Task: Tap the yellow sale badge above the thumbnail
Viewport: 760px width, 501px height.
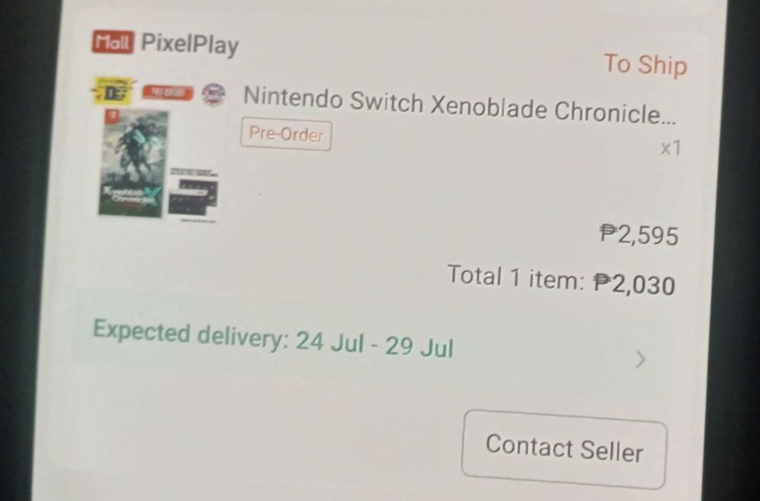Action: [x=112, y=92]
